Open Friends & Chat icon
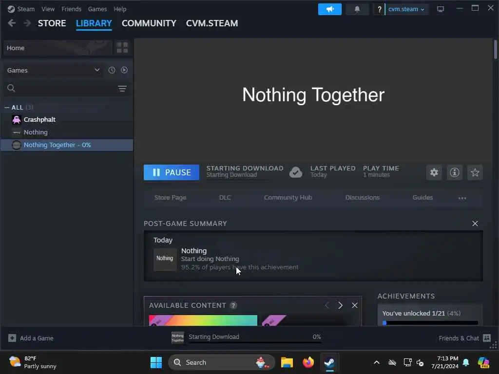 487,338
